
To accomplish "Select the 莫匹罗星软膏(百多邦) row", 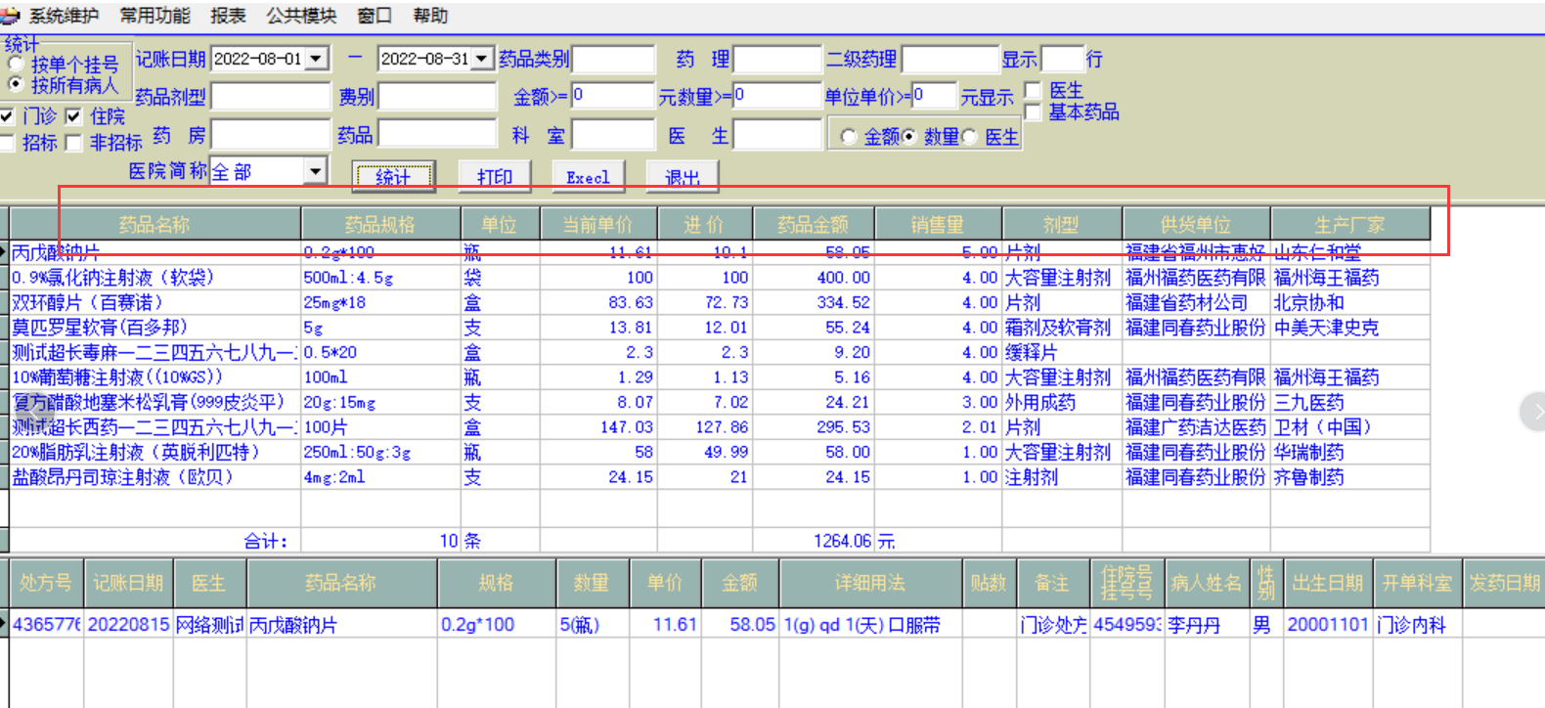I will 720,328.
